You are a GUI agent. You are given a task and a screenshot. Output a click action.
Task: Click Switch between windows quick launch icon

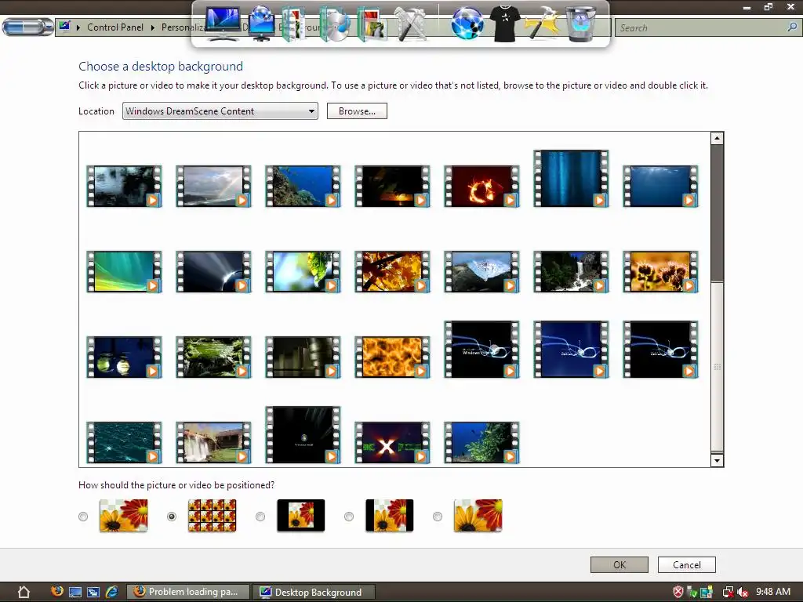click(93, 593)
